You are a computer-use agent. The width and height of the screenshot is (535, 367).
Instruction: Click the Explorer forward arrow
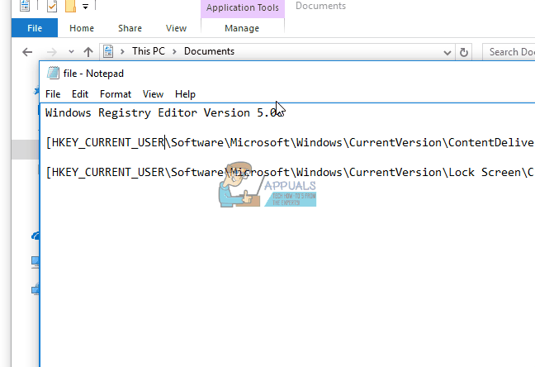pyautogui.click(x=51, y=52)
